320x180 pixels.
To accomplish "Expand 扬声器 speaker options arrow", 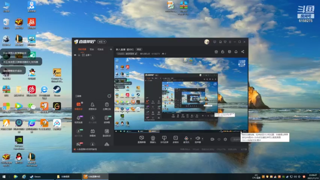I will 202,138.
